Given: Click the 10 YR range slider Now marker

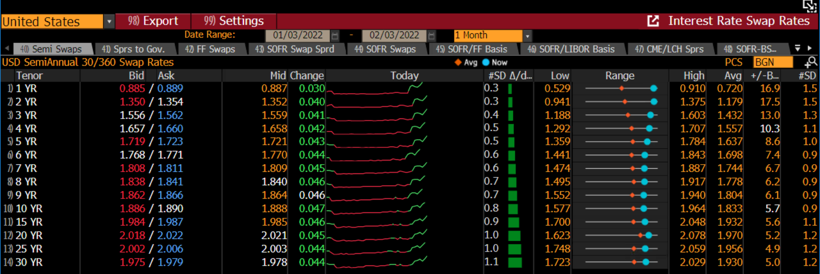Looking at the screenshot, I should [644, 208].
